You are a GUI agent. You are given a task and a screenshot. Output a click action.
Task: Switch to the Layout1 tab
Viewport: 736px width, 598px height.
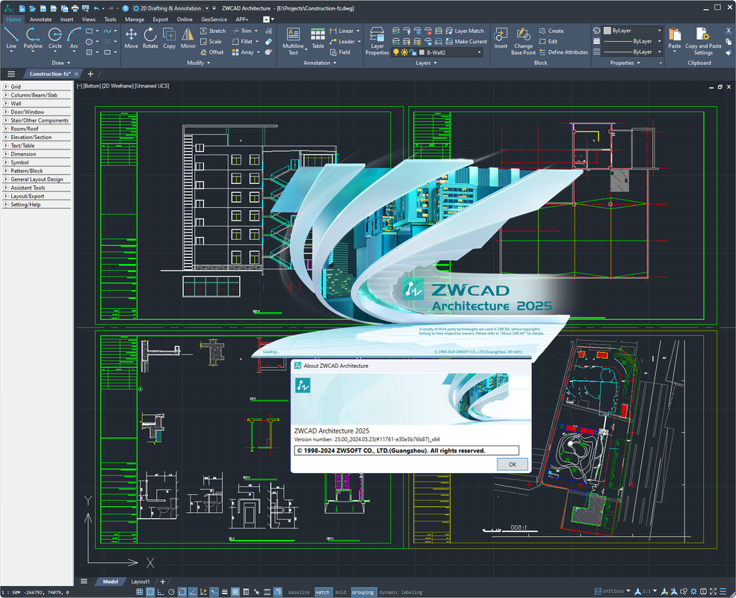point(140,582)
